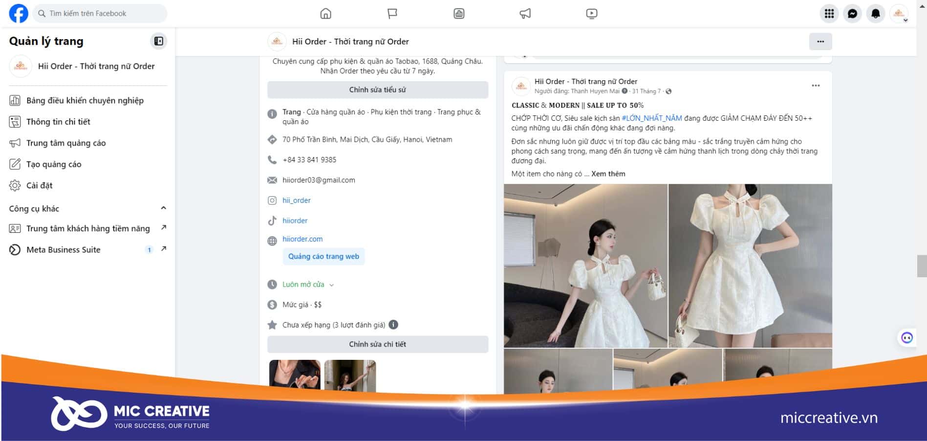
Task: Open first post photo of seated model
Action: pos(585,265)
